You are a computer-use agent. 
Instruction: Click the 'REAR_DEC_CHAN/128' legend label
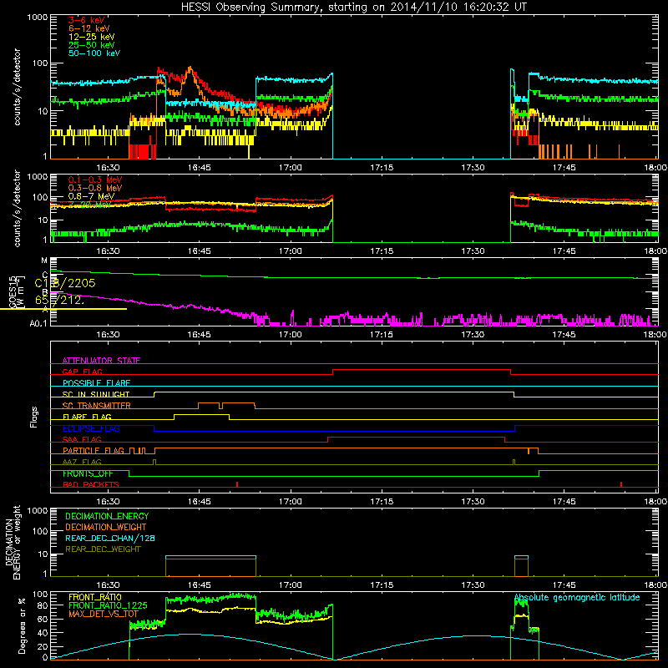click(110, 538)
